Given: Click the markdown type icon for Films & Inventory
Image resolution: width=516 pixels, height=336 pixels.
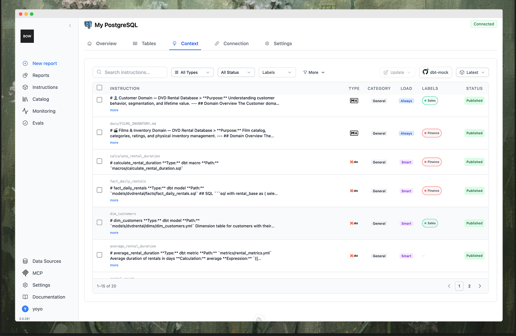Looking at the screenshot, I should click(354, 133).
